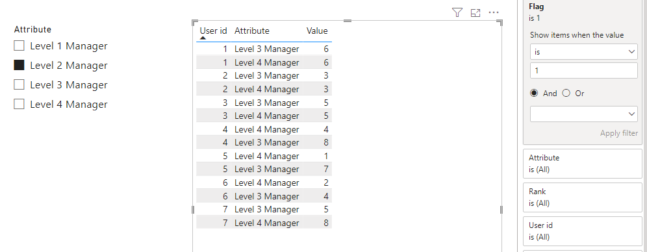Select user 6 Level 4 Manager value 2

[x=326, y=183]
